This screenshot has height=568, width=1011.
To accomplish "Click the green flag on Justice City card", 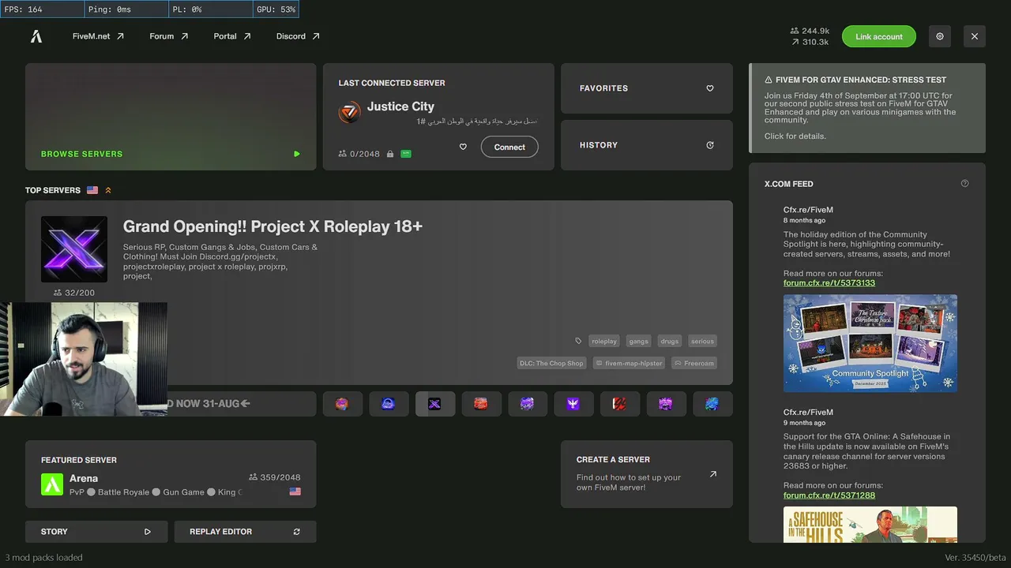I will [406, 154].
